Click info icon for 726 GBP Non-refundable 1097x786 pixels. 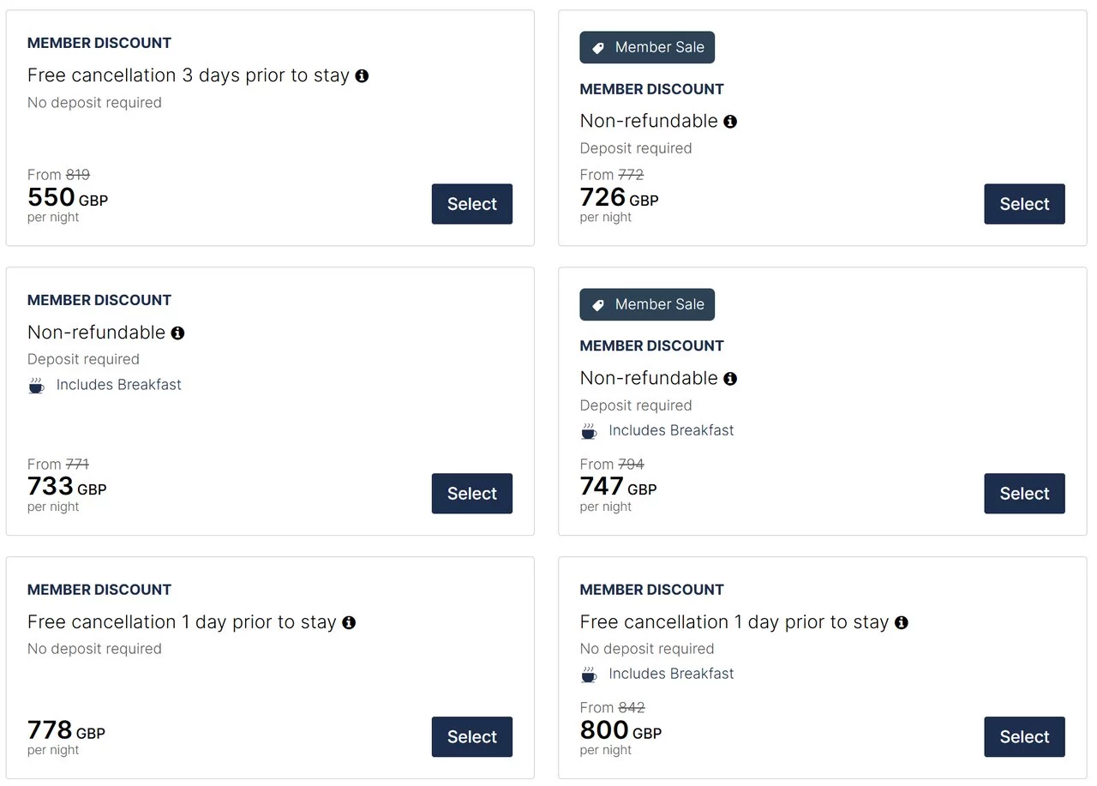click(730, 122)
